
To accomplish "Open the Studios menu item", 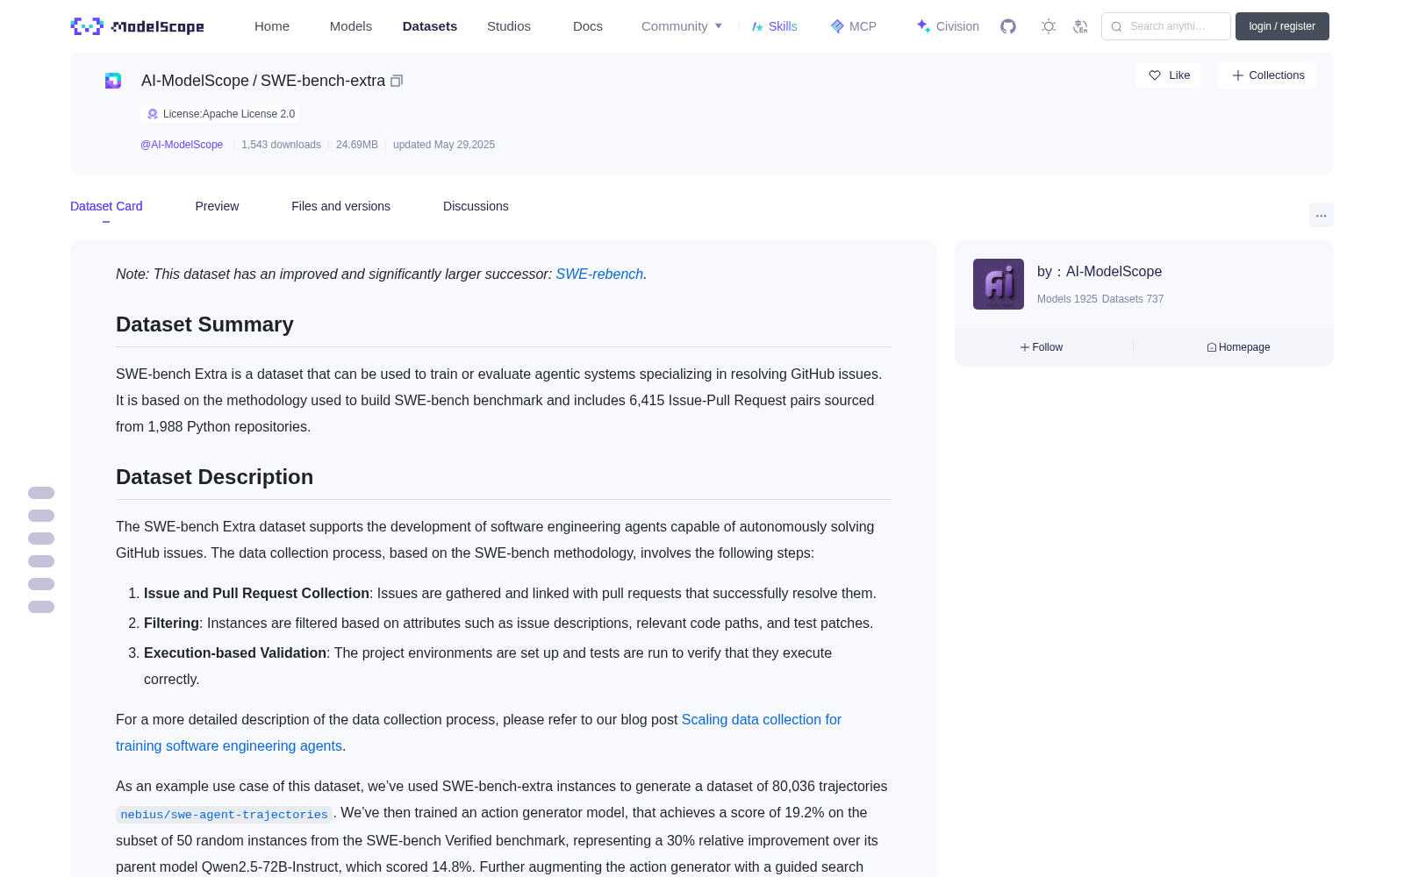I will [x=509, y=26].
